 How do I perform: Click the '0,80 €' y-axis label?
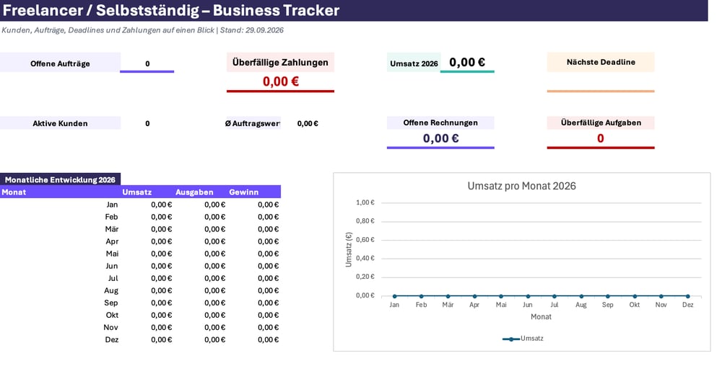tap(365, 221)
